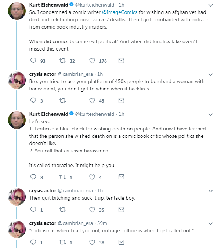
Task: Retweet the tweet with 32 retweets
Action: click(x=63, y=60)
